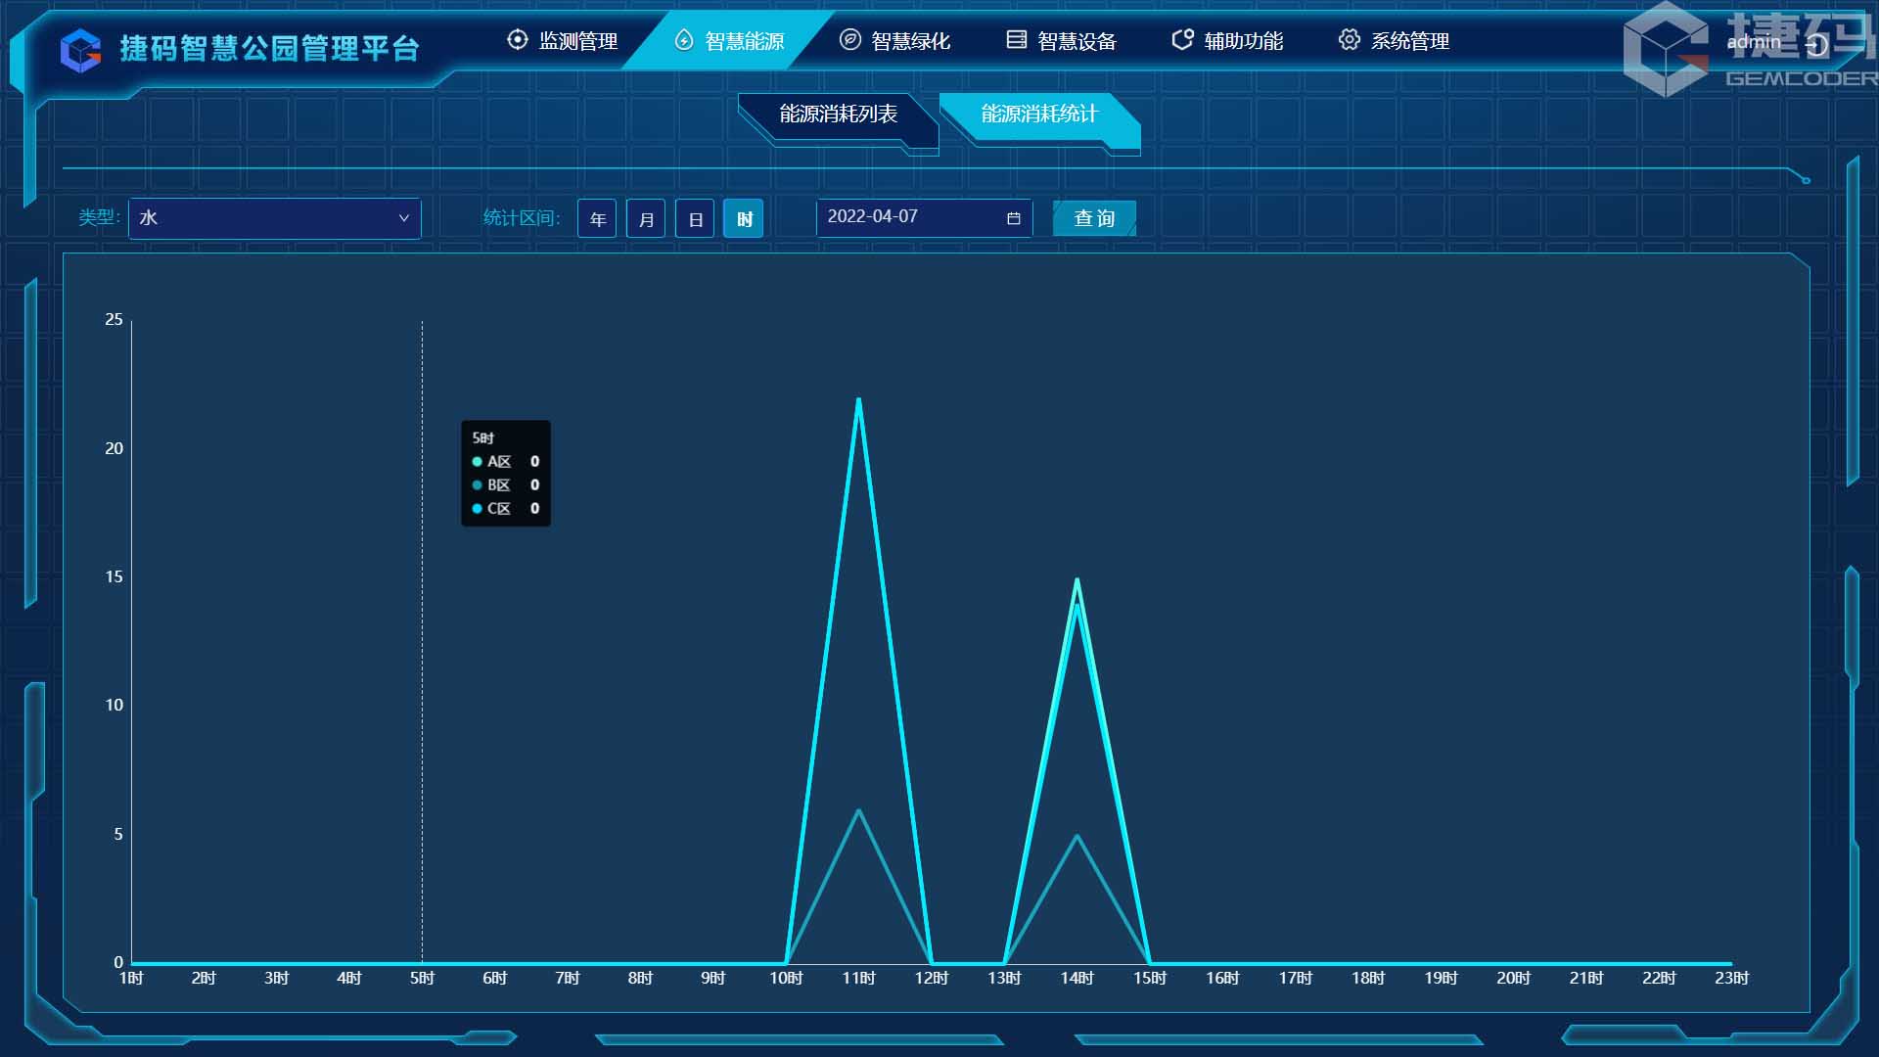Switch to 能源消耗列表 tab
This screenshot has height=1057, width=1879.
(x=838, y=115)
